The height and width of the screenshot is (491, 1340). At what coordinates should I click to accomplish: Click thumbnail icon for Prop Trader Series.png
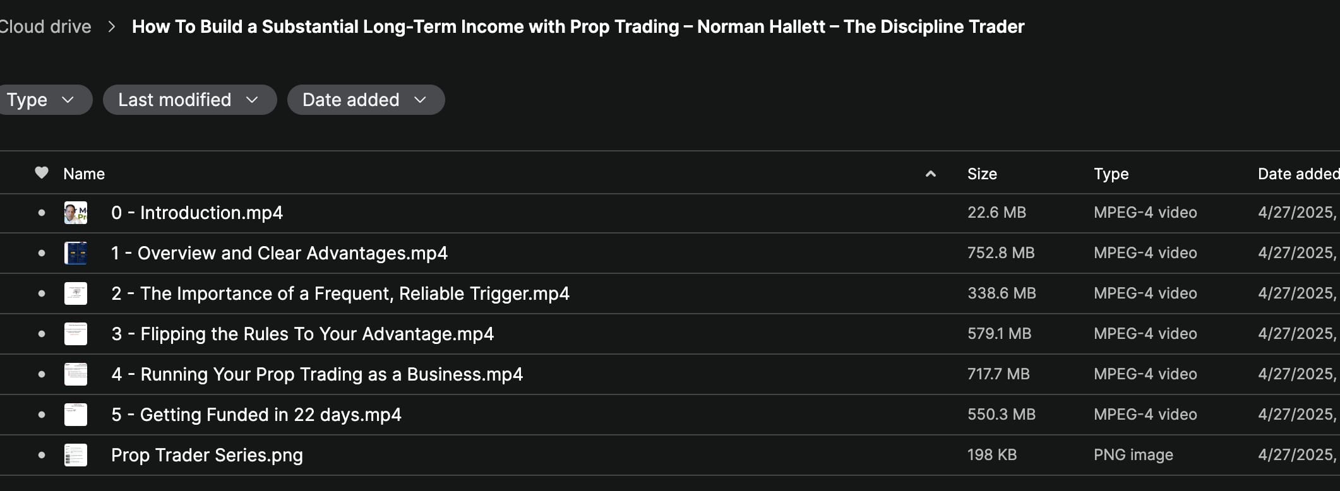[x=76, y=455]
